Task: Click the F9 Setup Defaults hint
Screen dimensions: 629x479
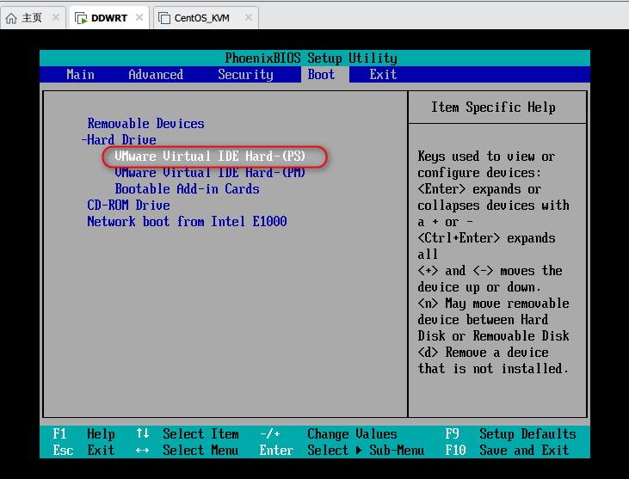Action: point(510,434)
